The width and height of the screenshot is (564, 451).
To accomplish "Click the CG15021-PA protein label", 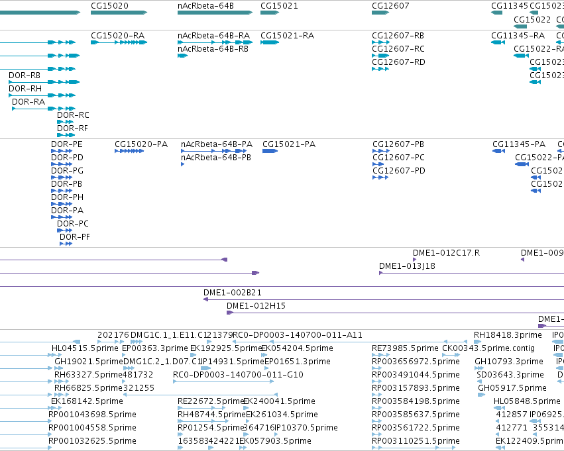I will click(289, 144).
